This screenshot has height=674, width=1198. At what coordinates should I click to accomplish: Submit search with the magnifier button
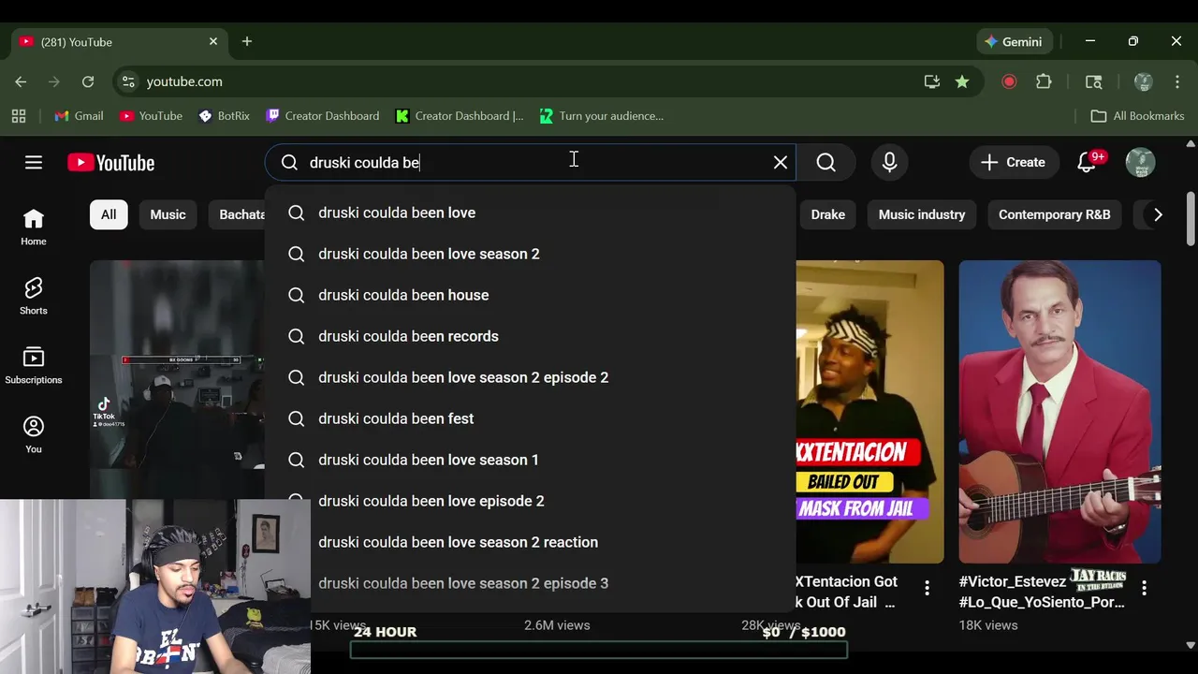(x=825, y=162)
